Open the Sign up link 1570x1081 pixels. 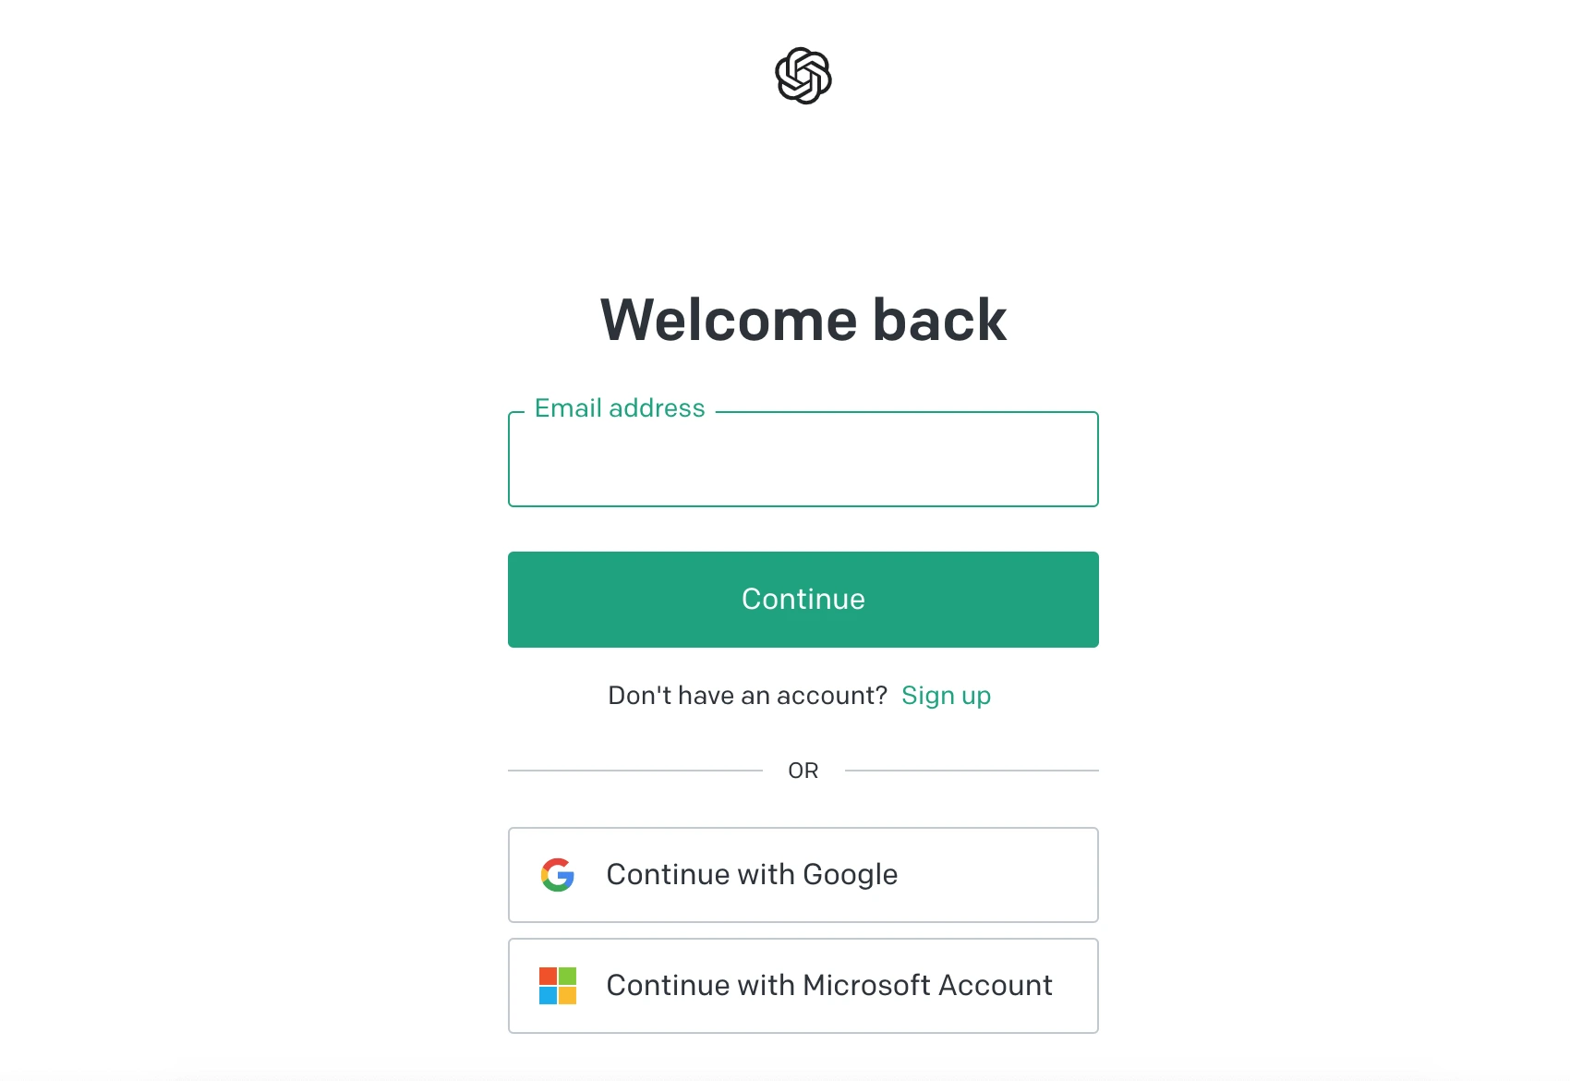(x=946, y=696)
